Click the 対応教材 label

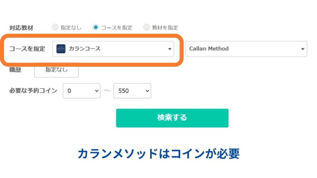pyautogui.click(x=21, y=28)
